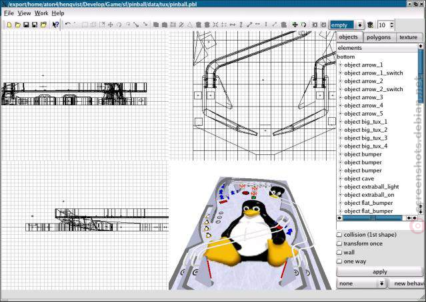Screen dimensions: 426x302
Task: Open the none behavior dropdown
Action: [x=381, y=283]
